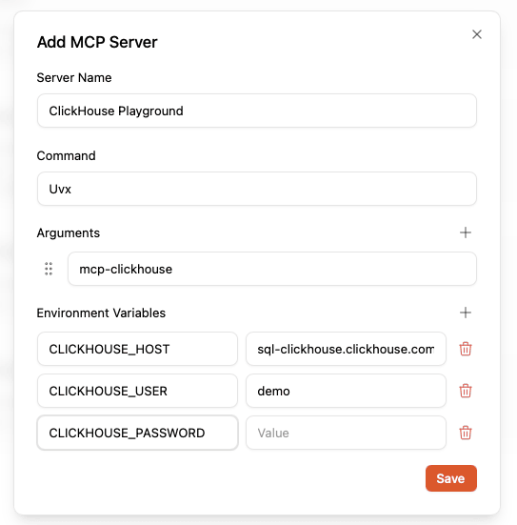Focus the ClickHouse Playground server name field
517x525 pixels.
(x=257, y=111)
